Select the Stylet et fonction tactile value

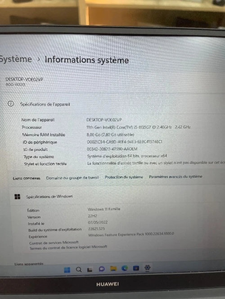pos(156,163)
